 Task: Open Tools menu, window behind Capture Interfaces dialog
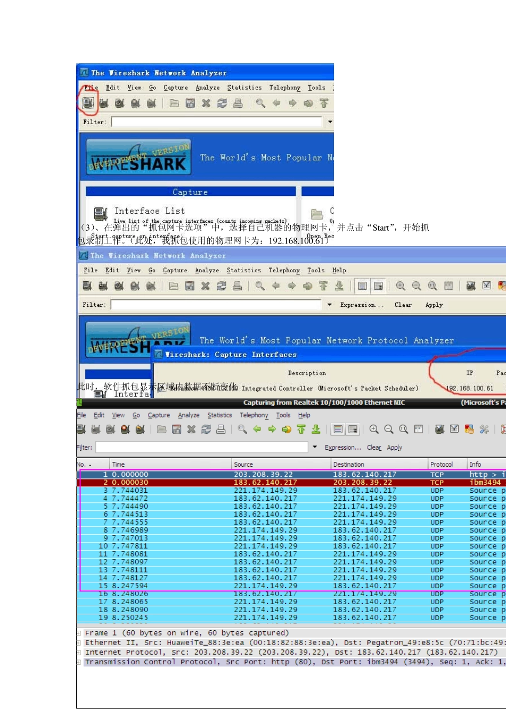316,271
